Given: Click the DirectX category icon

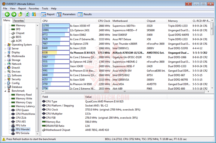Looking at the screenshot, I should (9, 68).
